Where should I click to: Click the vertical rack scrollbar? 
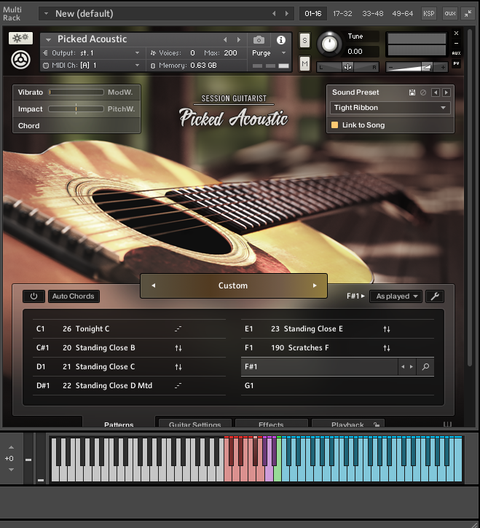(x=470, y=199)
